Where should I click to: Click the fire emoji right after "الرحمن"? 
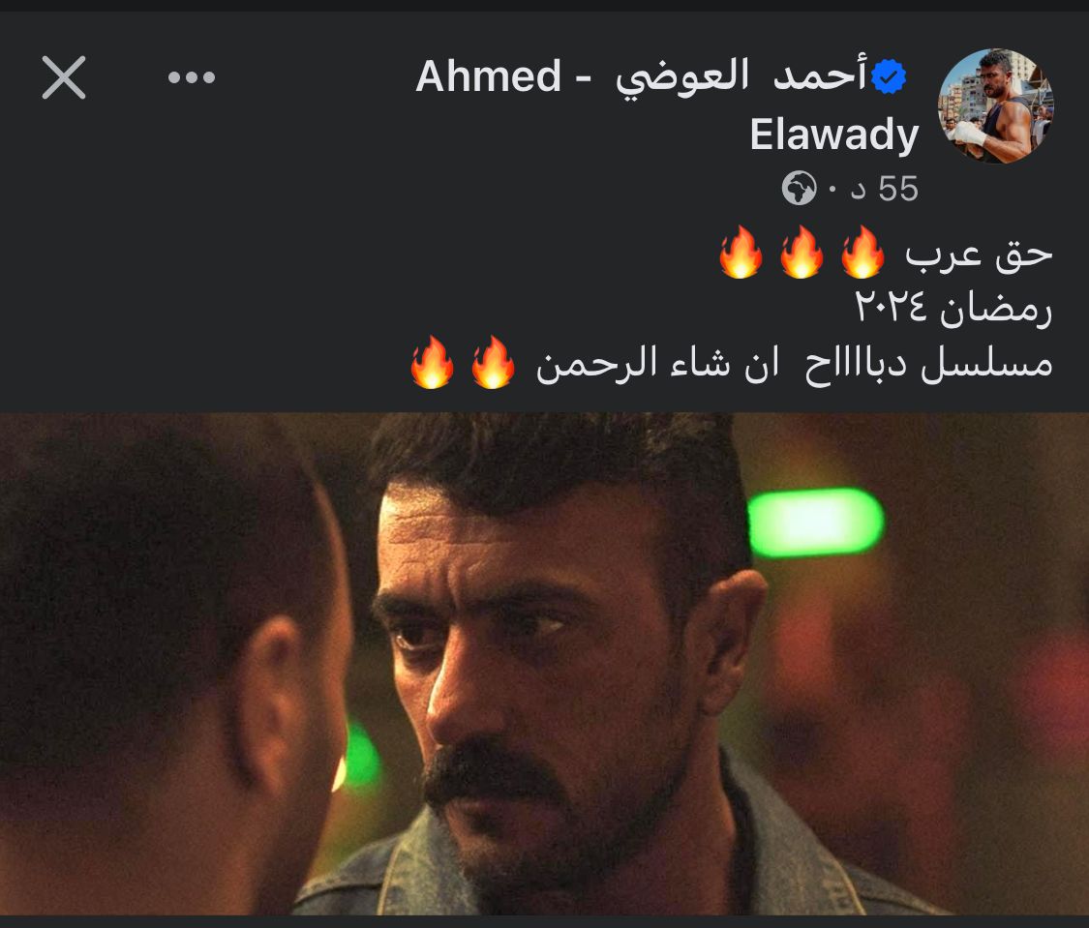tap(493, 362)
